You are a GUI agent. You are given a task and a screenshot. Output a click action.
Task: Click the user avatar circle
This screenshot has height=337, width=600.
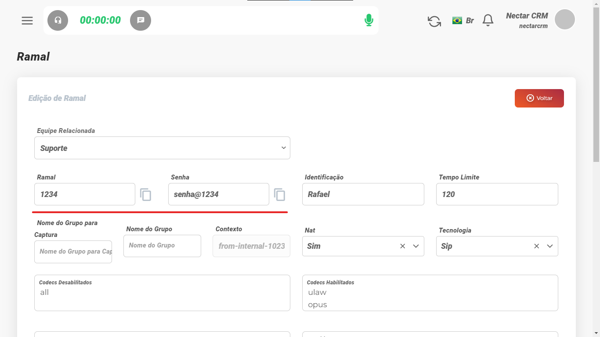tap(565, 19)
